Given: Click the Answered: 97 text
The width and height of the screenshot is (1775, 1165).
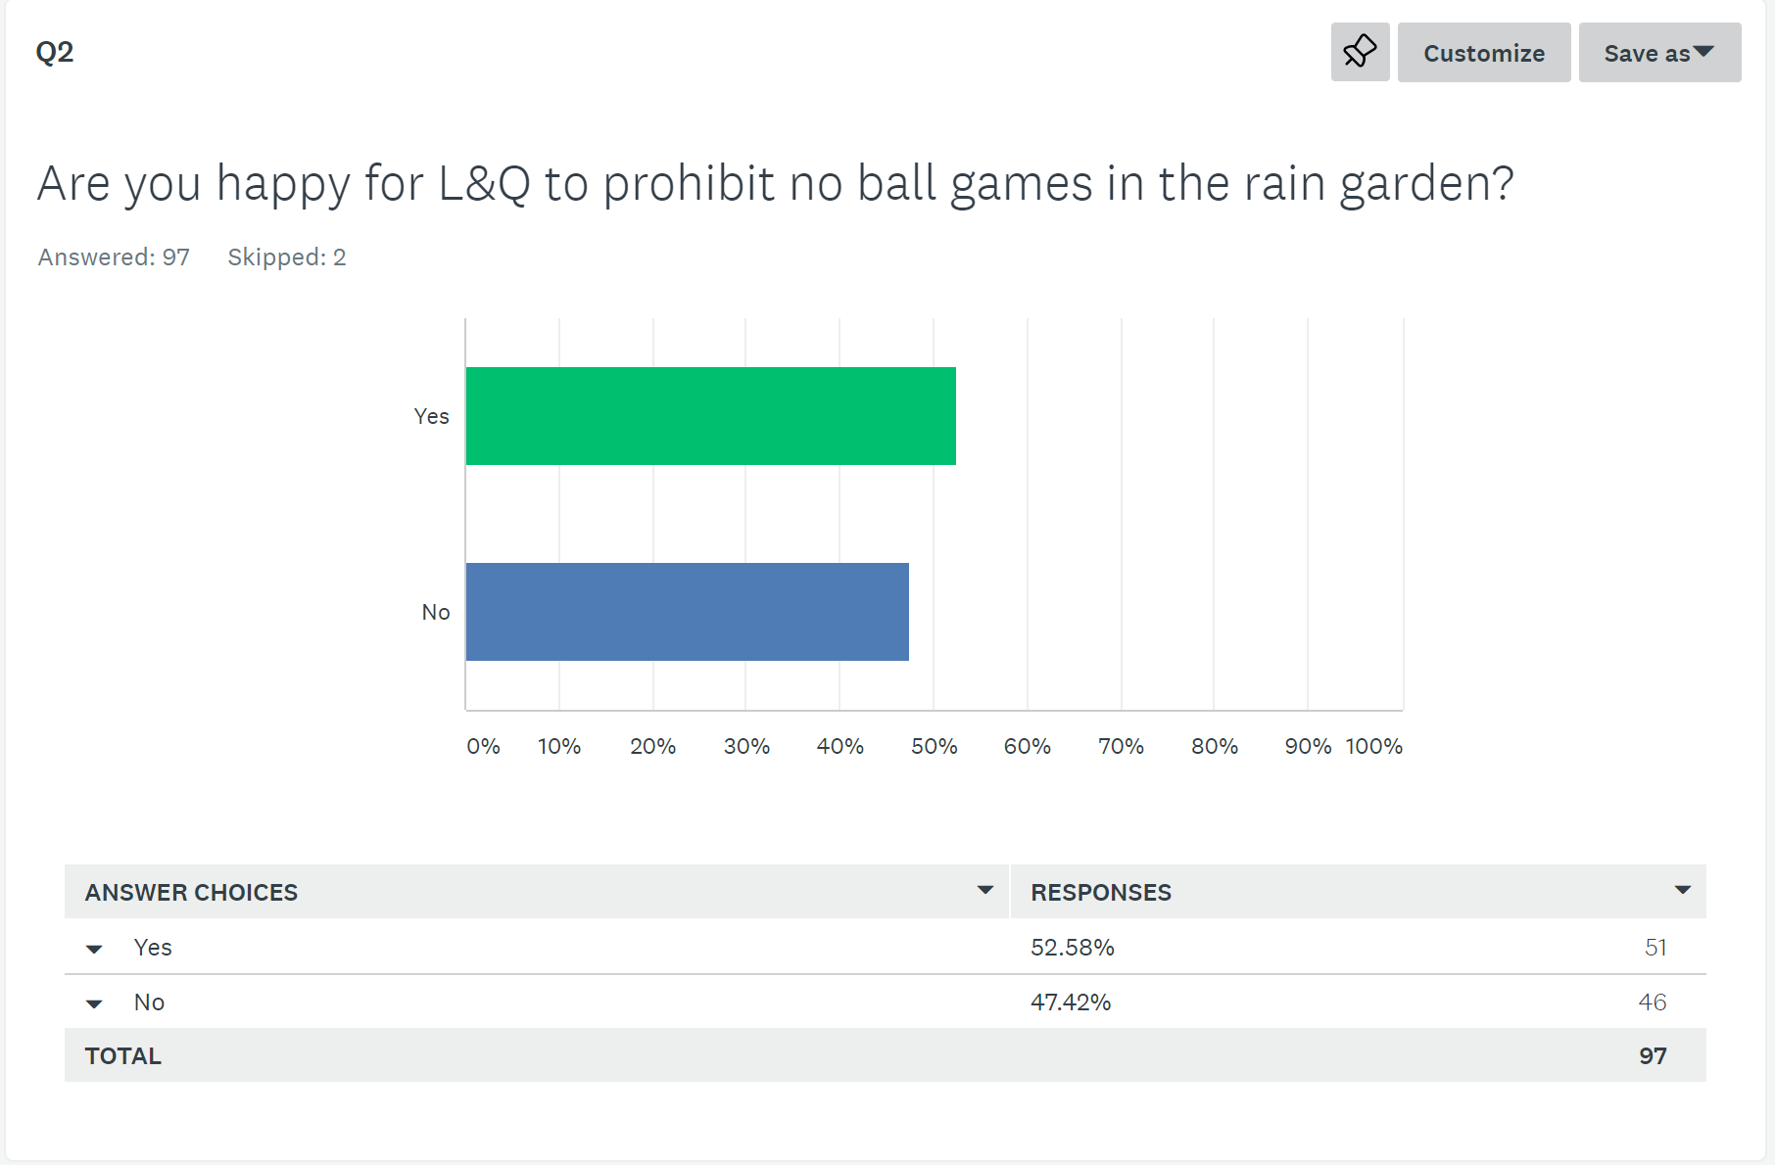Looking at the screenshot, I should click(114, 257).
